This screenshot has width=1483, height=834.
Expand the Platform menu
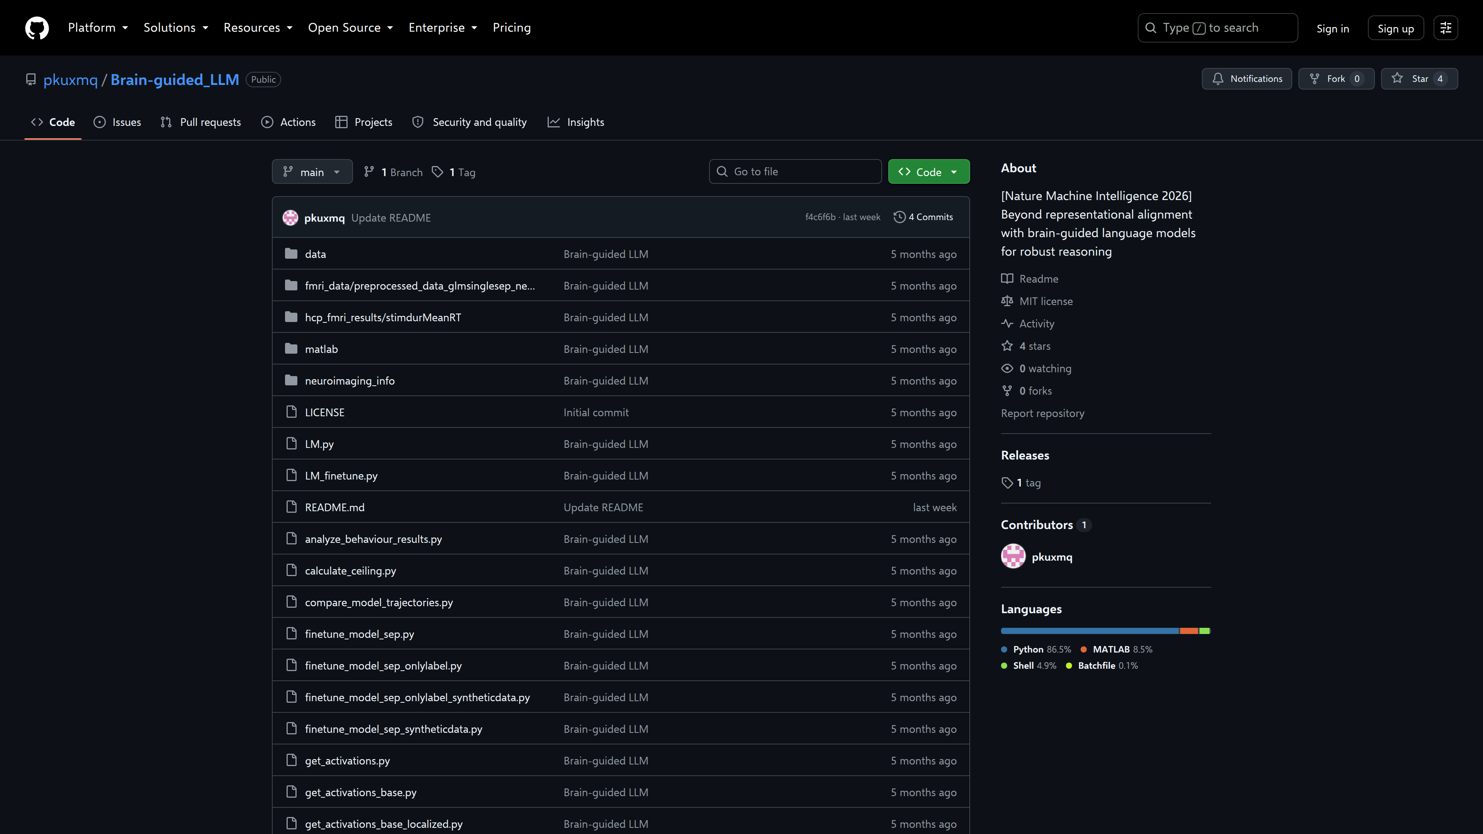(x=98, y=28)
